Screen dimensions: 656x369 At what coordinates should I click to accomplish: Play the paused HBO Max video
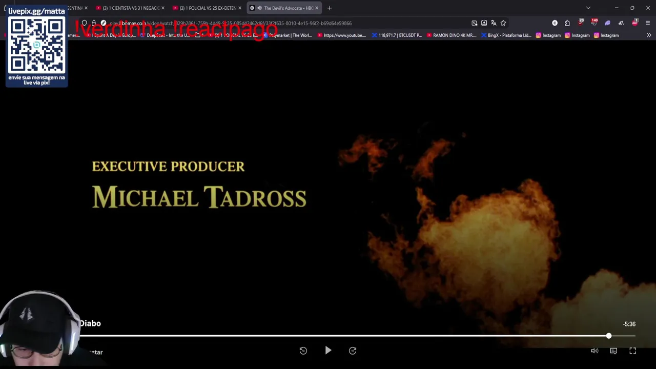[x=328, y=351]
